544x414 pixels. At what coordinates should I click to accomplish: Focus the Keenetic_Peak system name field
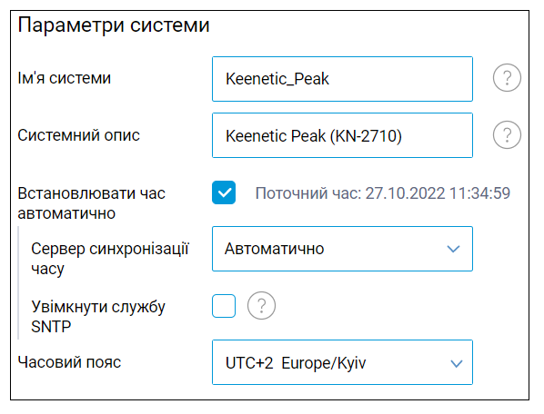342,79
